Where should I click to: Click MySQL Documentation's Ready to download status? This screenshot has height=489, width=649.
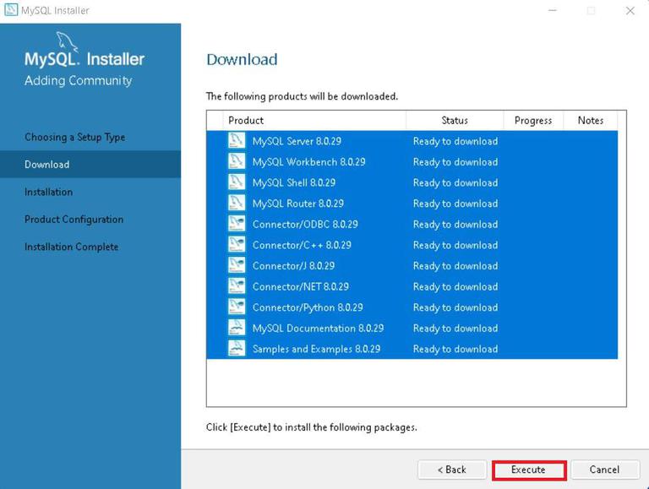pos(455,328)
